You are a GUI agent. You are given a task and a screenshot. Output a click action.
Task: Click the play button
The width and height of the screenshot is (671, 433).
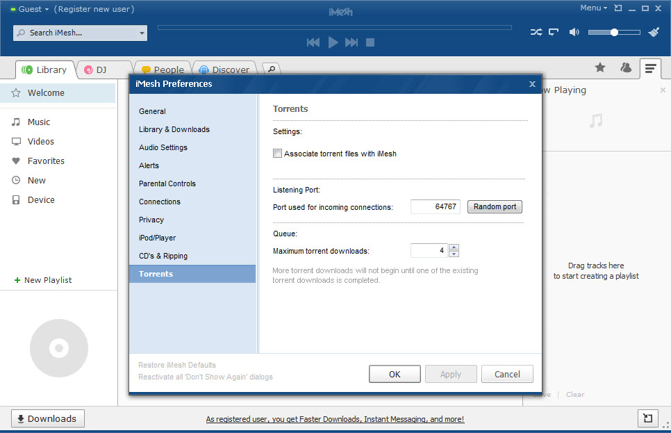(333, 42)
